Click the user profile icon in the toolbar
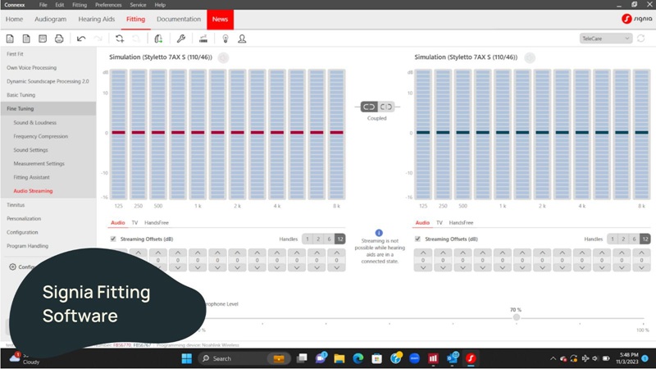656x369 pixels. (242, 39)
